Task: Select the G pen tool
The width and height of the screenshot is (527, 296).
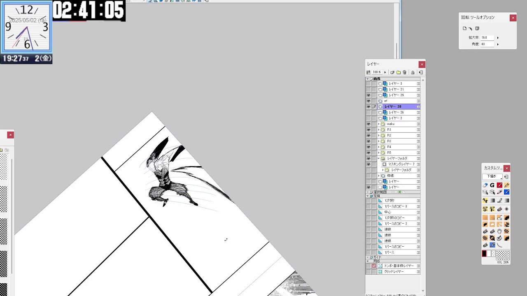Action: (492, 185)
